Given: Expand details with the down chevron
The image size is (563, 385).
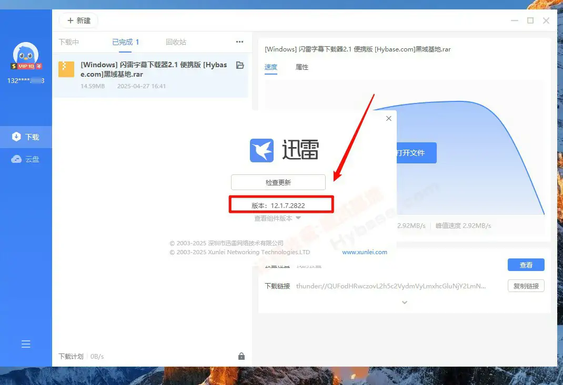Looking at the screenshot, I should point(405,303).
